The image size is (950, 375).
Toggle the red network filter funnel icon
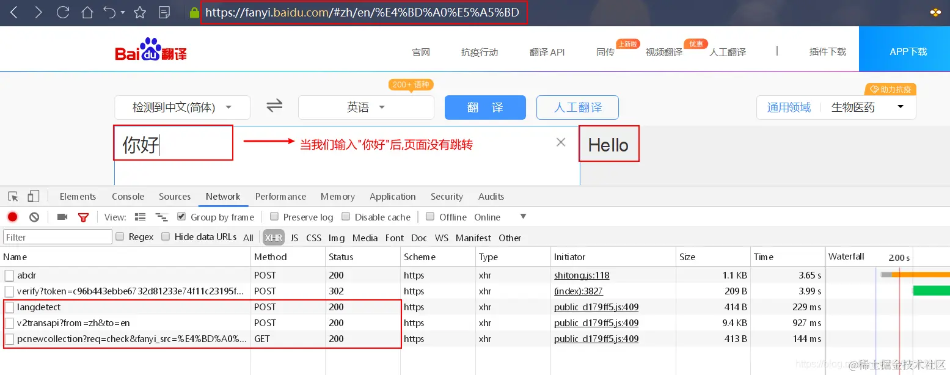coord(84,217)
